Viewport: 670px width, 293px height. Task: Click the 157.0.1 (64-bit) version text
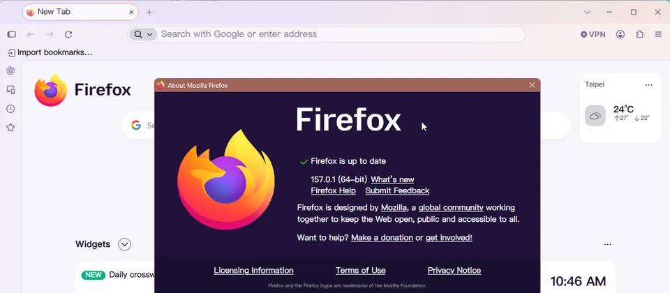[x=339, y=179]
